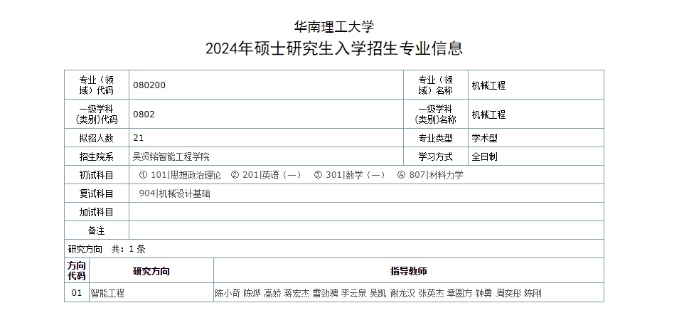Image resolution: width=679 pixels, height=330 pixels.
Task: Select 吴贤铭智能工程学院 value
Action: pos(171,156)
